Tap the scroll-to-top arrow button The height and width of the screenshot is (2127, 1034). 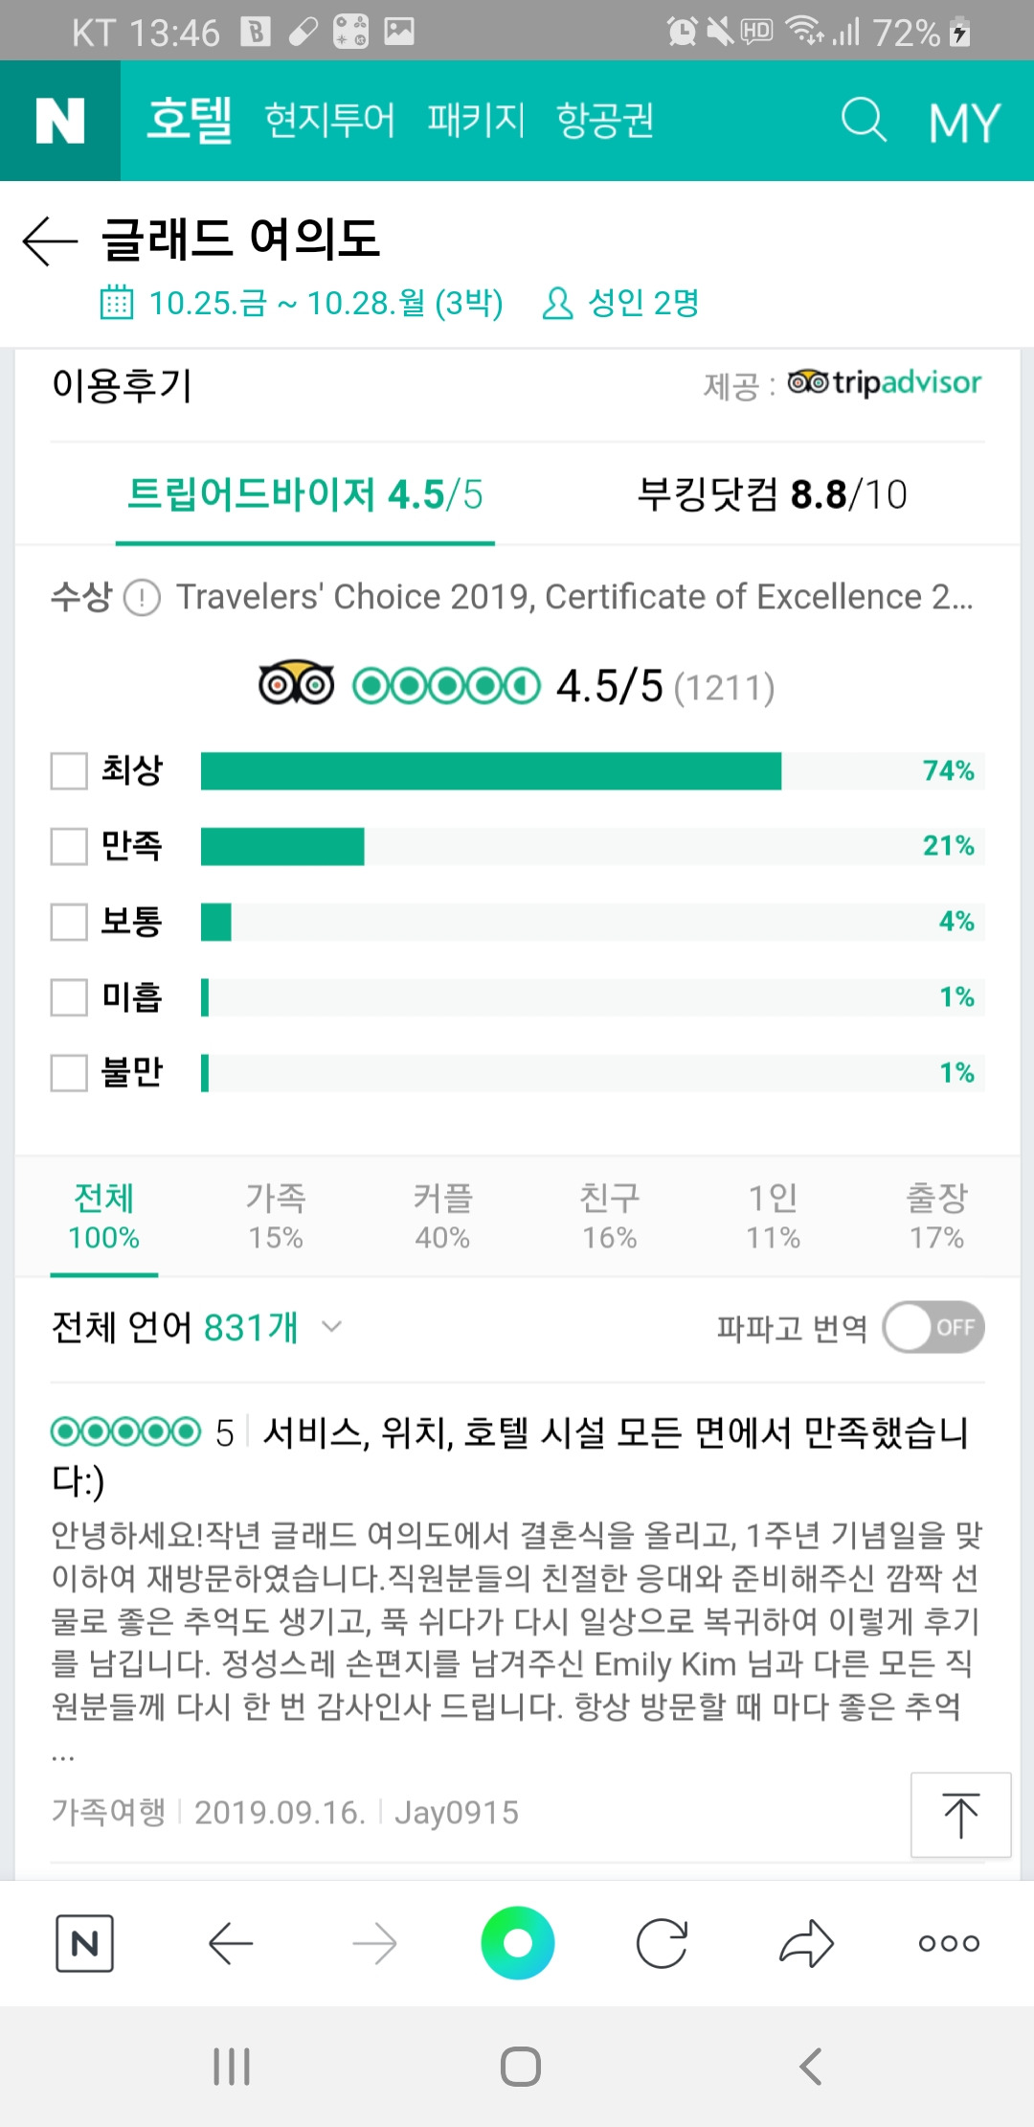(x=960, y=1815)
